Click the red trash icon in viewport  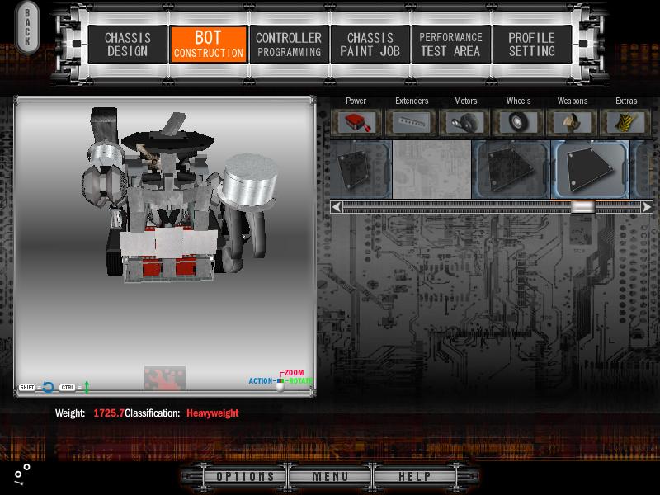164,378
